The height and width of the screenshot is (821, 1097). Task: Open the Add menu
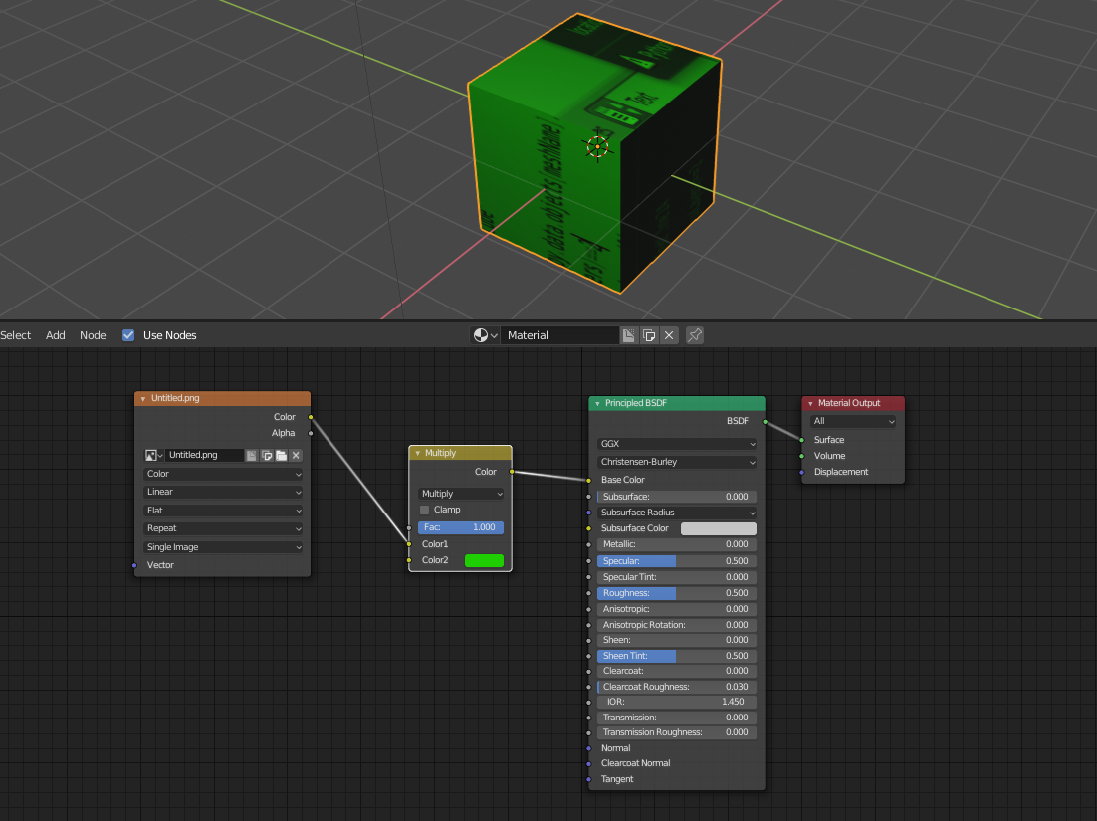pyautogui.click(x=55, y=334)
